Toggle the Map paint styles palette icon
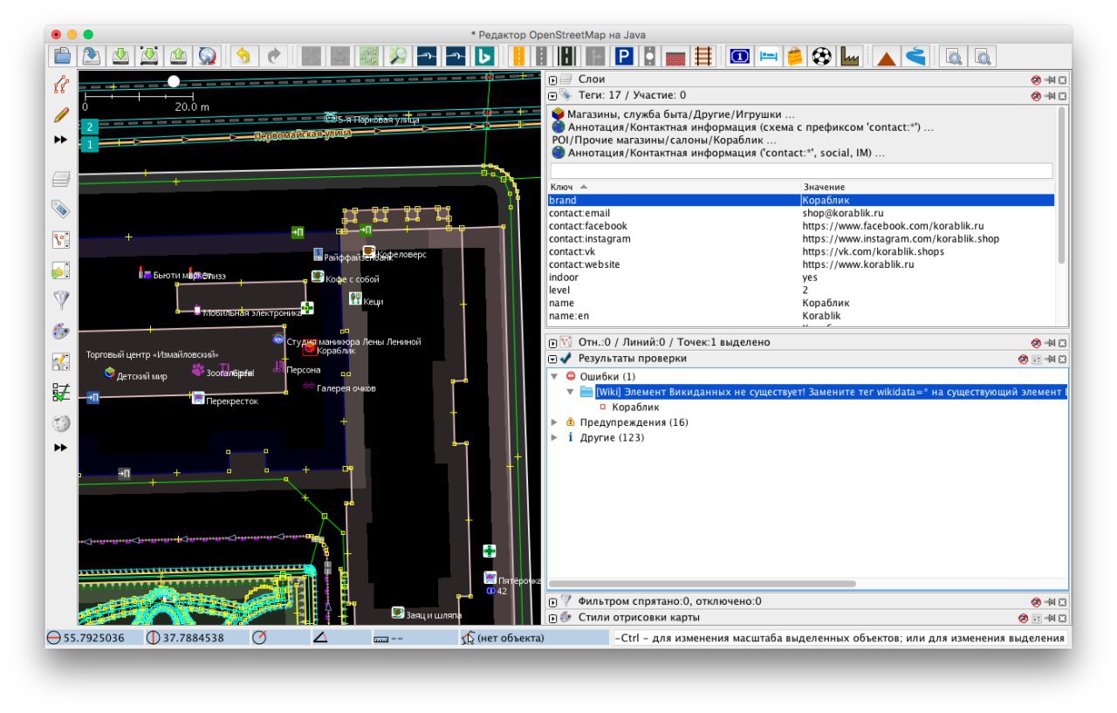This screenshot has height=713, width=1117. pos(60,332)
